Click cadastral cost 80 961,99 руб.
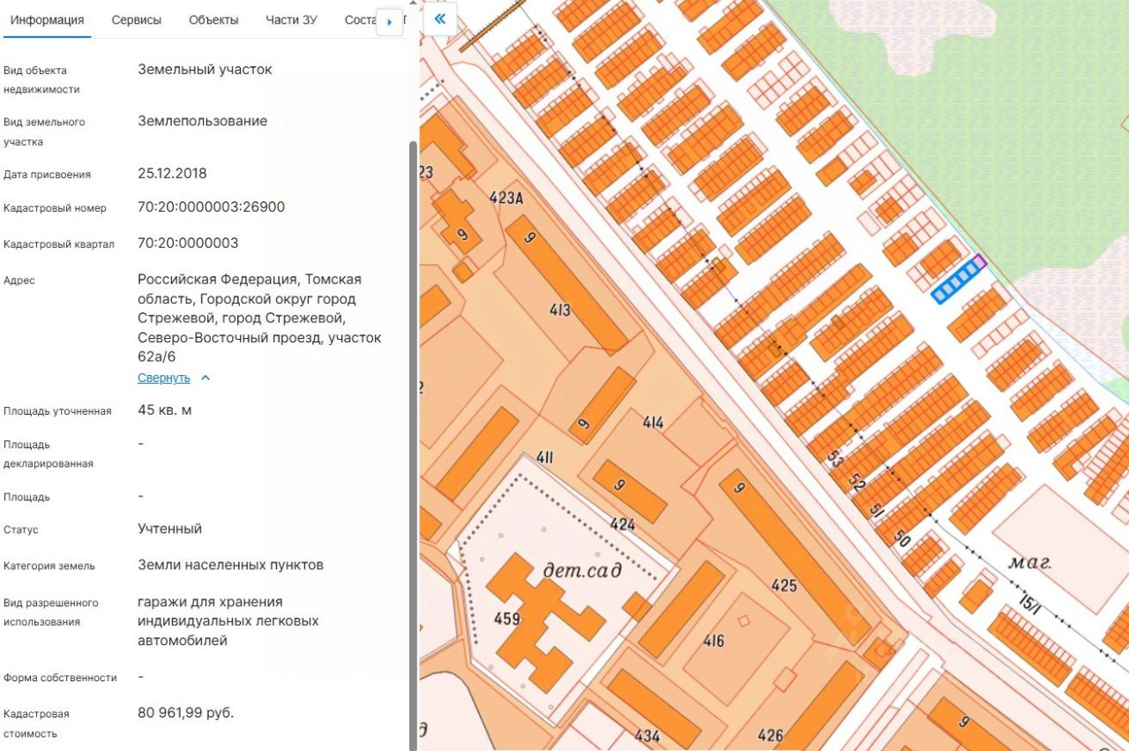This screenshot has width=1129, height=751. coord(185,712)
